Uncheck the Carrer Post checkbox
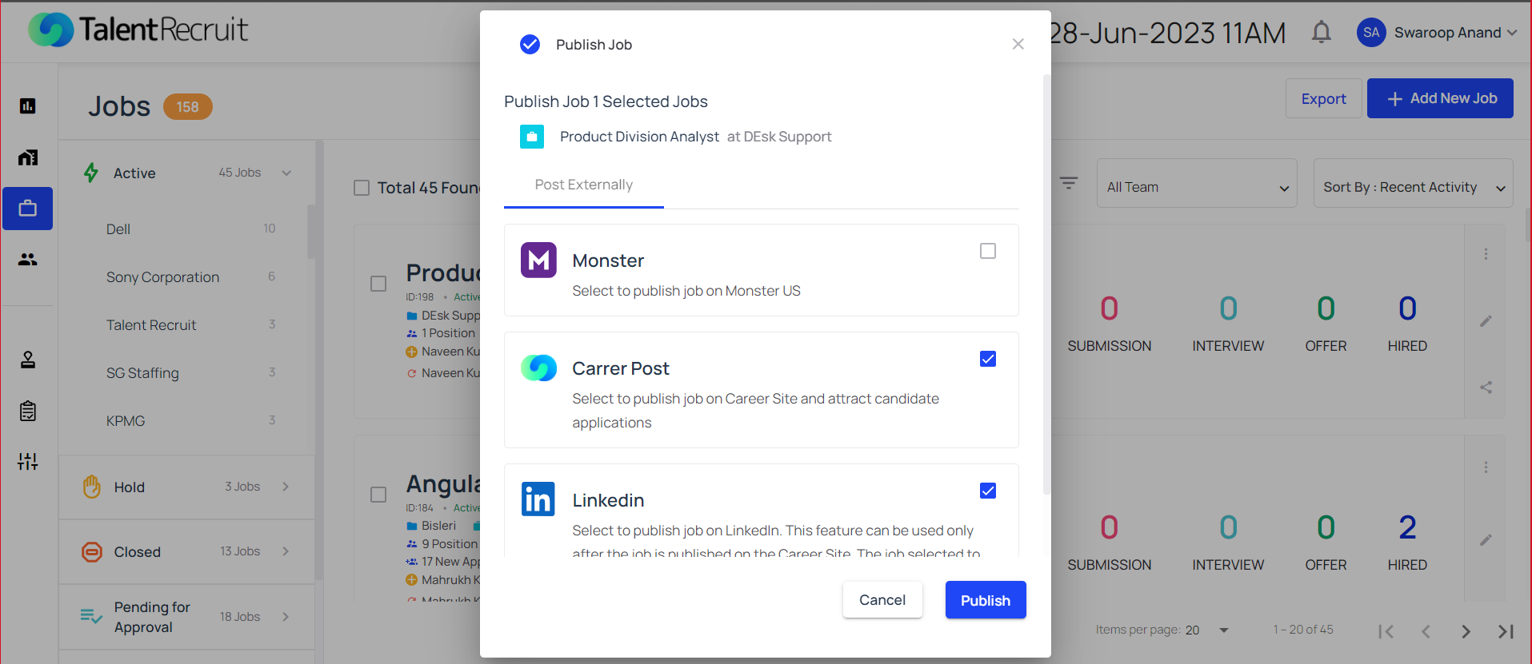 pyautogui.click(x=988, y=359)
